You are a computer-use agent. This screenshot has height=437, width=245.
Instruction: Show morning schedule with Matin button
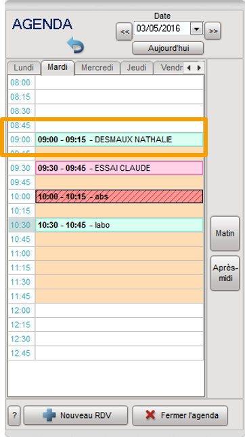click(225, 234)
